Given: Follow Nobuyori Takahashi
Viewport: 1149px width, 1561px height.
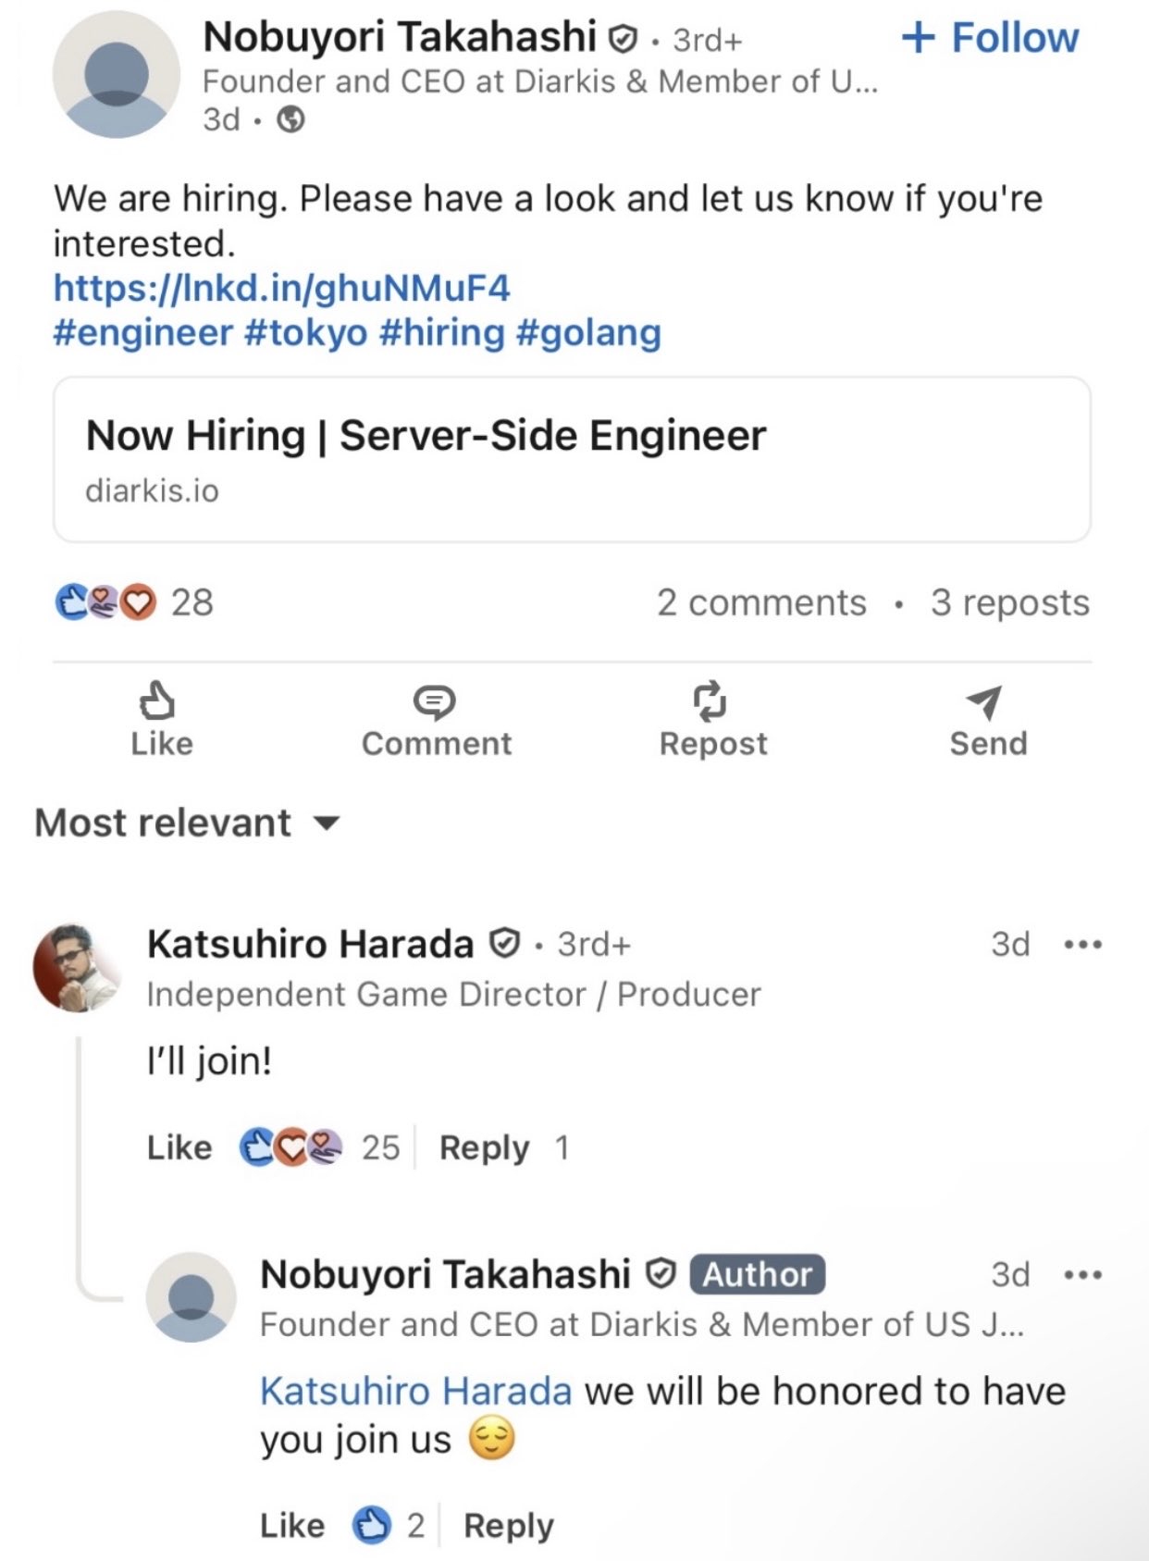Looking at the screenshot, I should [990, 38].
